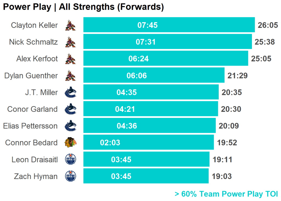Select the 26:05 total time label
The height and width of the screenshot is (201, 281).
[268, 25]
